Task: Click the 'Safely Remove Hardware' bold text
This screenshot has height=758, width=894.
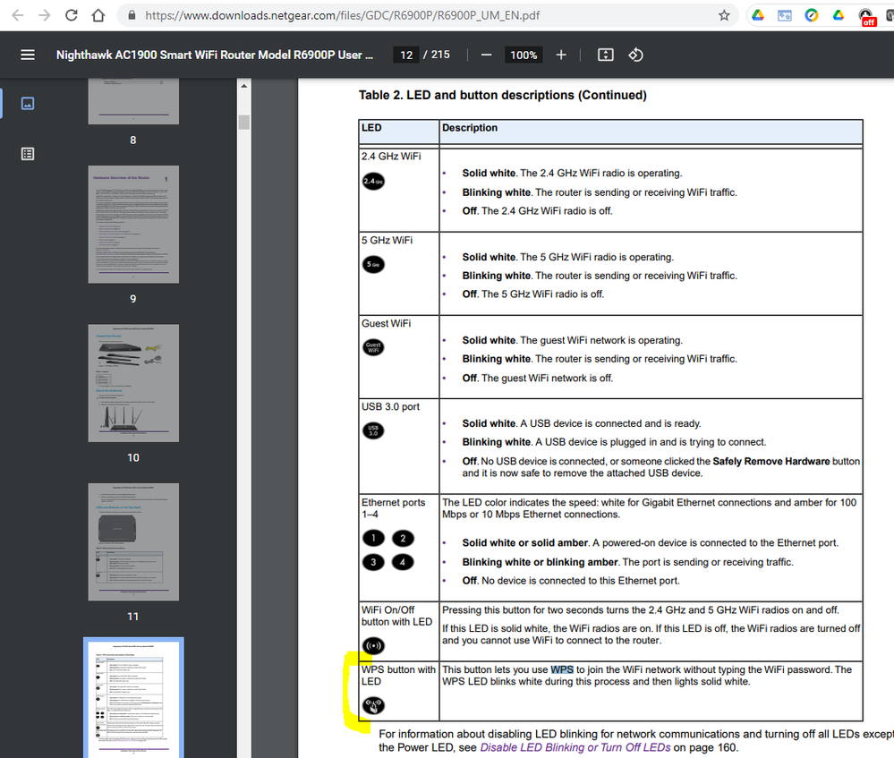Action: coord(771,461)
